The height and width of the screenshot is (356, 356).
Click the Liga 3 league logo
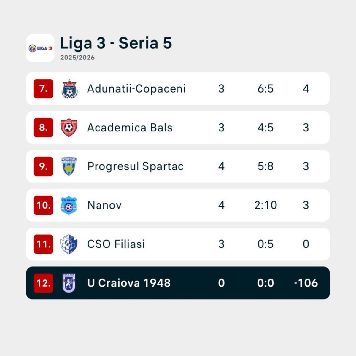(x=40, y=48)
